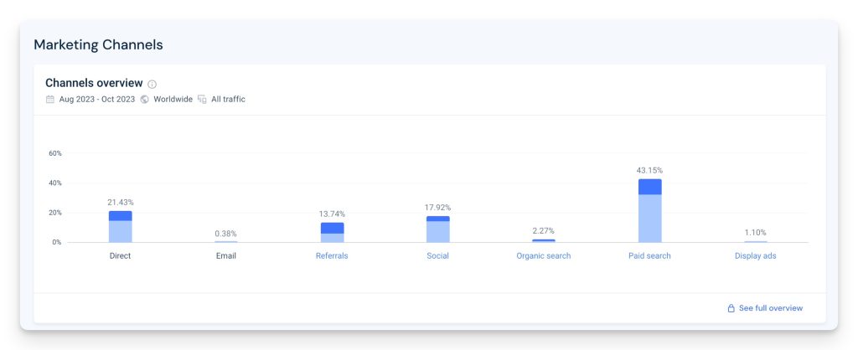The height and width of the screenshot is (350, 858).
Task: Click the Referrals bar showing 13.74%
Action: (332, 232)
